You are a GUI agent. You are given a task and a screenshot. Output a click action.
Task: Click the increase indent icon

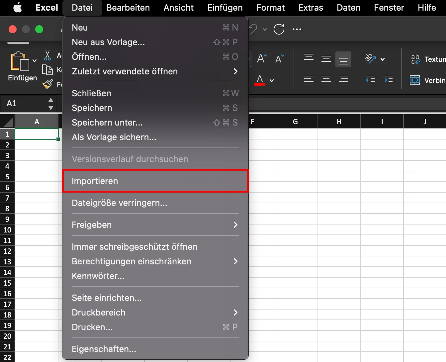coord(388,80)
